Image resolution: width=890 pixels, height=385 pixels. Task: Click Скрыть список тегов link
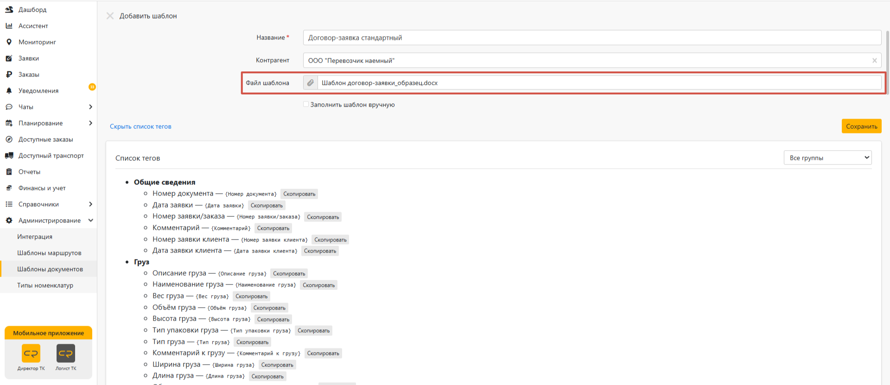[x=140, y=126]
